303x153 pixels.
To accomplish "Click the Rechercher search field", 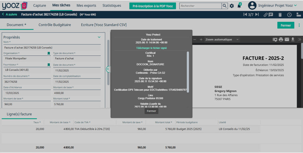I will pyautogui.click(x=201, y=6).
